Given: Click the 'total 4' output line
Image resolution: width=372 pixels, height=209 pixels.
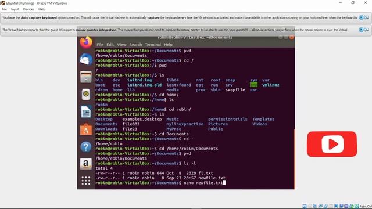Looking at the screenshot, I should [104, 168].
